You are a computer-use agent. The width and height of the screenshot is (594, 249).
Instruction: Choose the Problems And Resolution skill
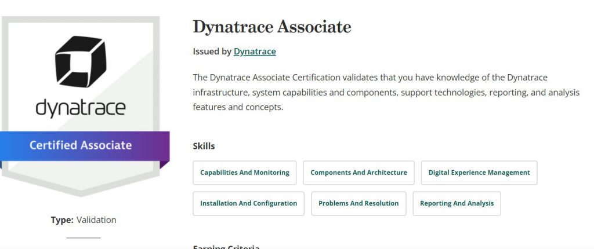coord(358,204)
